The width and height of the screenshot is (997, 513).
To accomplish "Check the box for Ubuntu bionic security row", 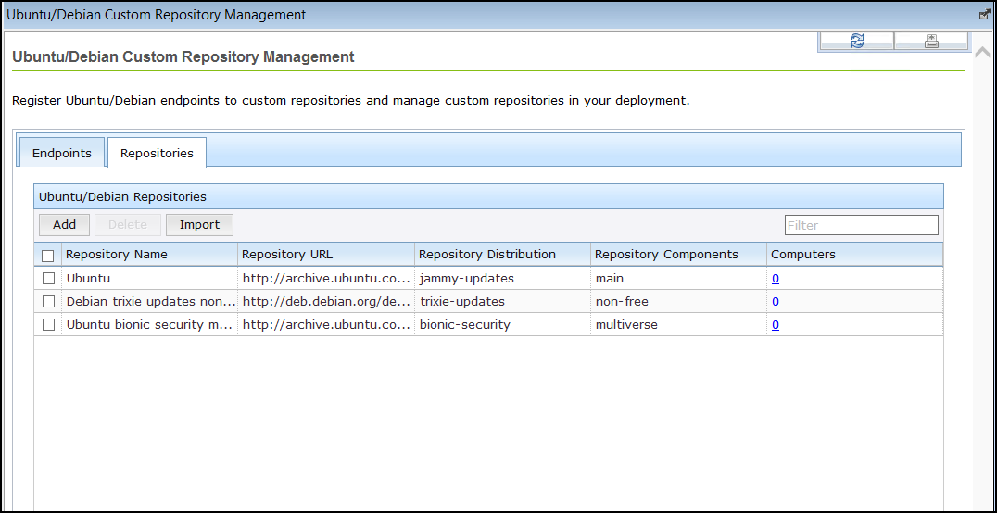I will [48, 324].
